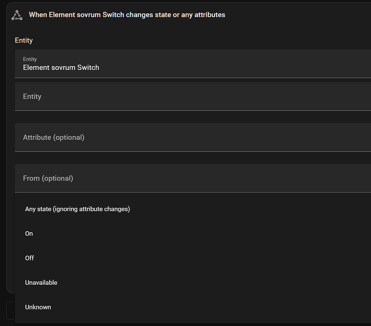Click the Entity section label

[x=24, y=40]
